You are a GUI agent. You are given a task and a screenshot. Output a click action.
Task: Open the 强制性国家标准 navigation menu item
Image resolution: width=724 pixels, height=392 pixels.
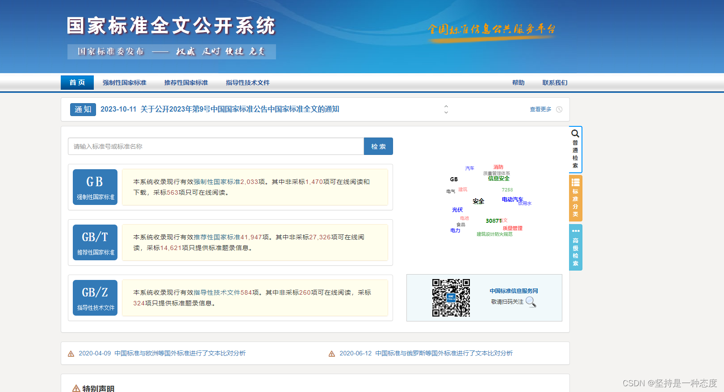[x=125, y=83]
